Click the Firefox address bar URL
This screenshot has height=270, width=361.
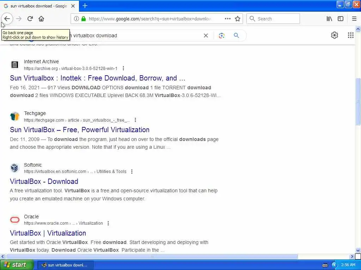[x=149, y=19]
